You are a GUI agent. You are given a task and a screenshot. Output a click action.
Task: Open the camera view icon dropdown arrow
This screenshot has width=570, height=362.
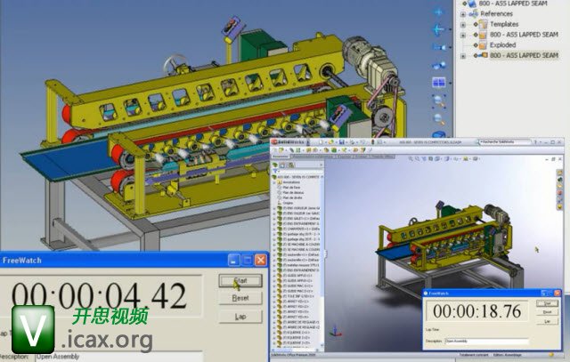451,47
